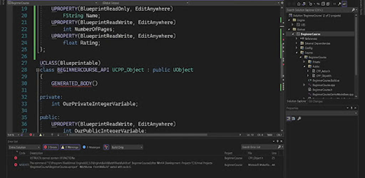
Task: Open the Entire Solution scope dropdown
Action: [x=24, y=147]
